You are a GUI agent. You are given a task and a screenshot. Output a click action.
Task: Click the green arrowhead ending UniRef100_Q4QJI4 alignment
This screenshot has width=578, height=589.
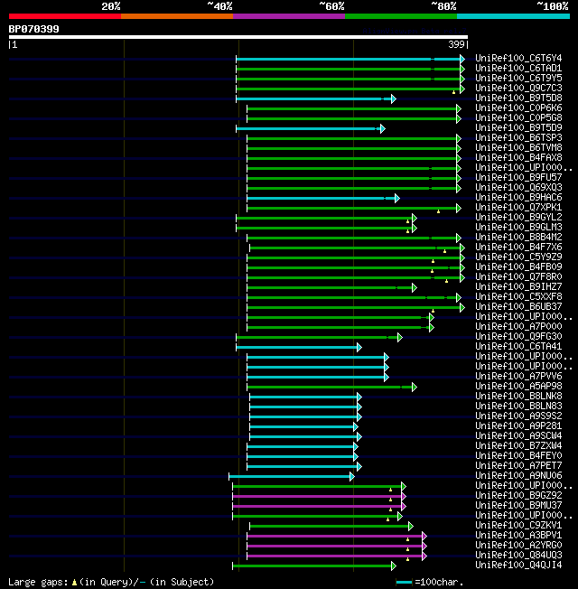tap(394, 566)
